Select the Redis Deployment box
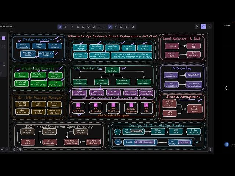 tap(113, 93)
